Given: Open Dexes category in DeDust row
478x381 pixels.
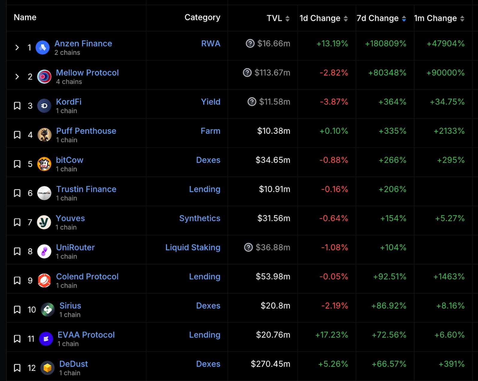Looking at the screenshot, I should (208, 364).
